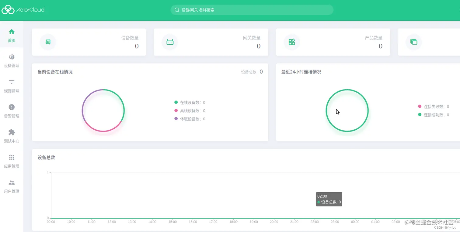This screenshot has width=460, height=232.
Task: Open the 首页 home sidebar item
Action: pyautogui.click(x=12, y=36)
